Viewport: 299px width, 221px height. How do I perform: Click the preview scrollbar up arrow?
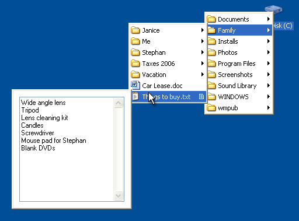(x=118, y=103)
